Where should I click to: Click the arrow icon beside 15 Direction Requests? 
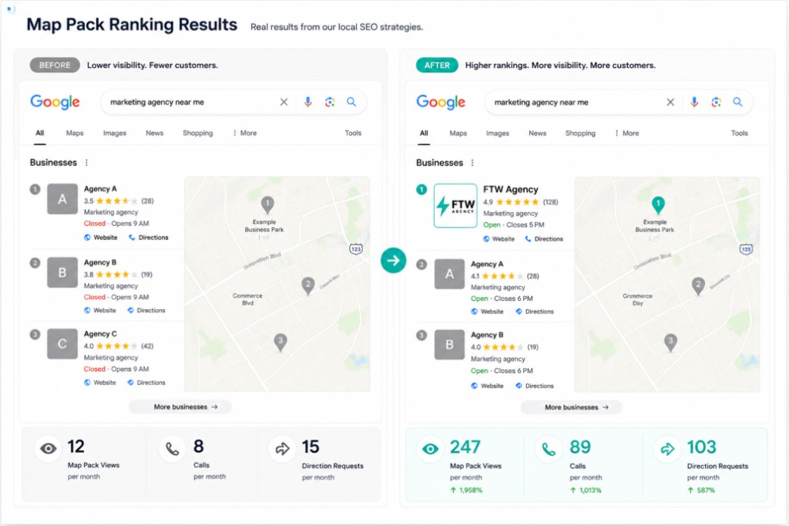pyautogui.click(x=282, y=448)
